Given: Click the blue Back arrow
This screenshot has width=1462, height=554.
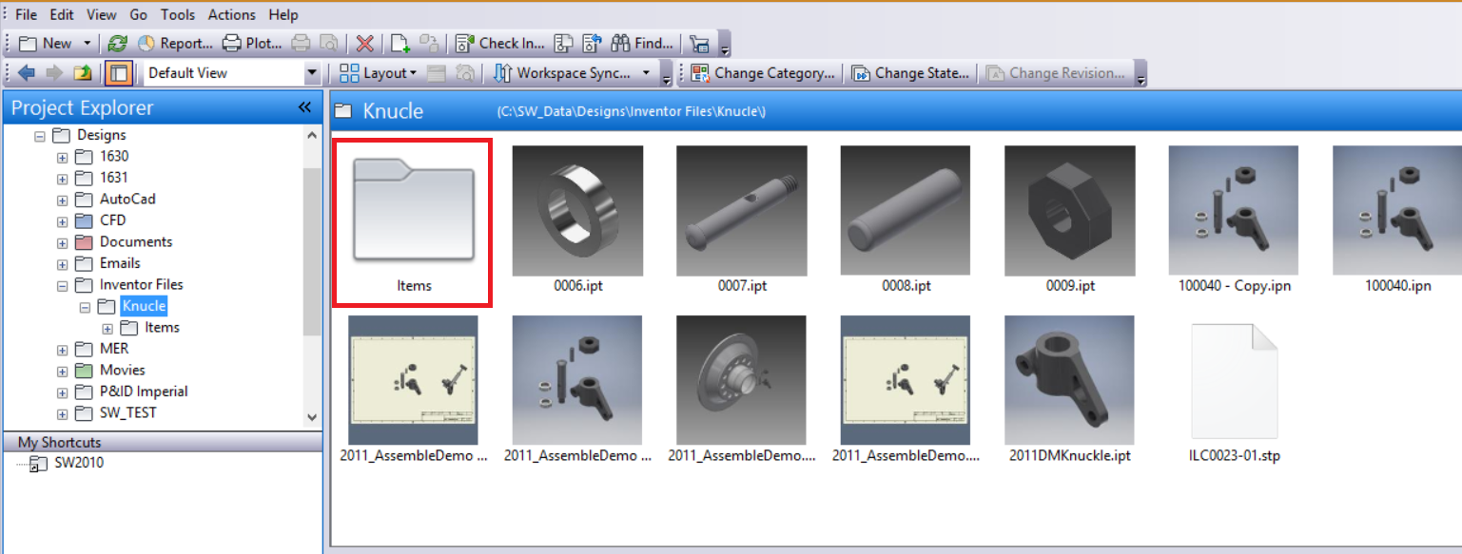Looking at the screenshot, I should [27, 72].
